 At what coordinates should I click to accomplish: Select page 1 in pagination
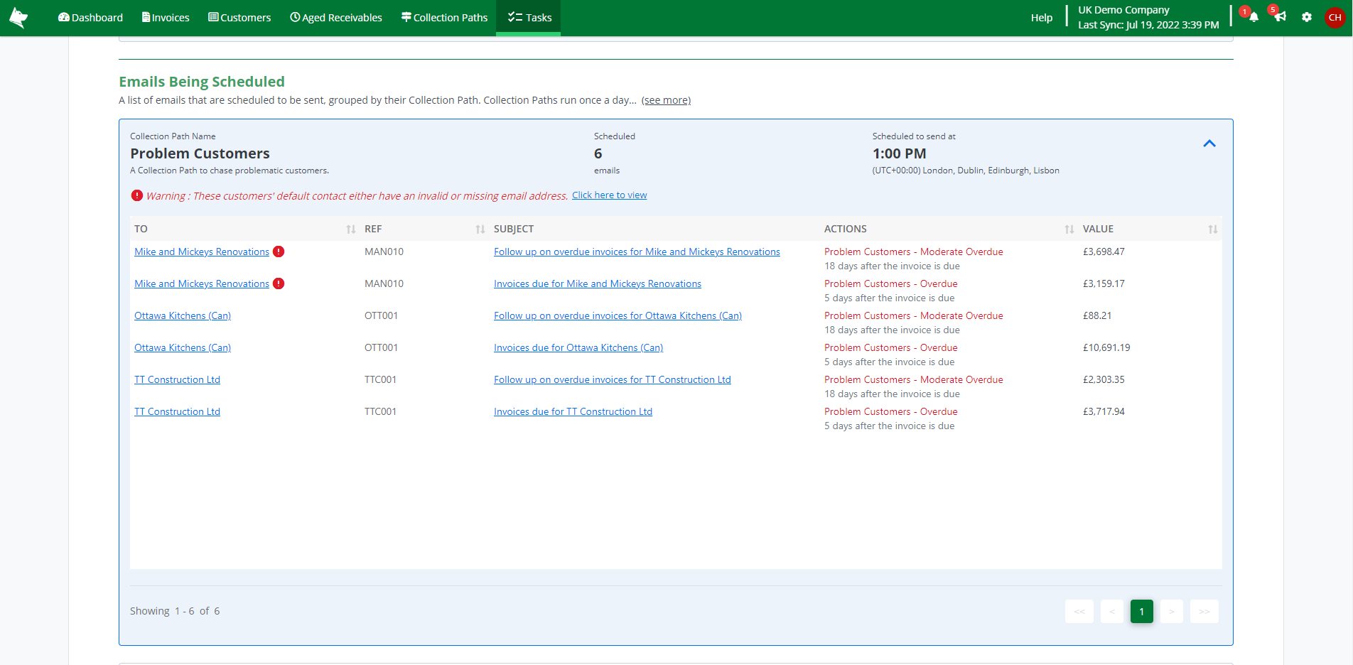pos(1142,611)
